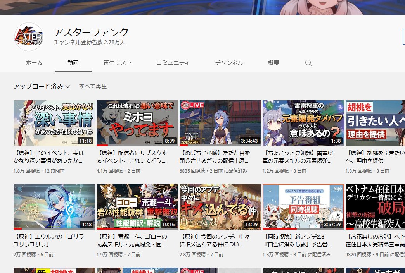Viewport: 405px width, 273px height.
Task: Open the ミホヨやってます video thumbnail
Action: 137,123
